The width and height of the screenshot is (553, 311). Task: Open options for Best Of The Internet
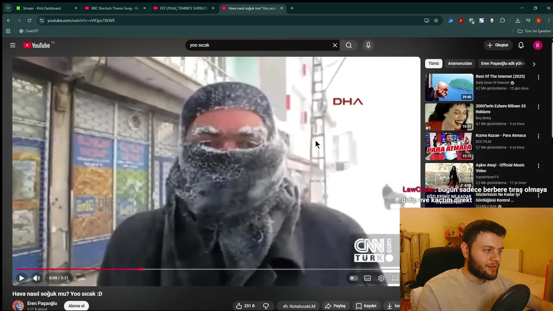538,77
